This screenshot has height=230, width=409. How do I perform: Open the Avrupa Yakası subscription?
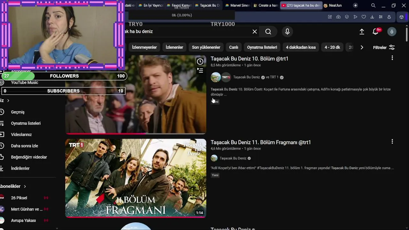point(24,220)
